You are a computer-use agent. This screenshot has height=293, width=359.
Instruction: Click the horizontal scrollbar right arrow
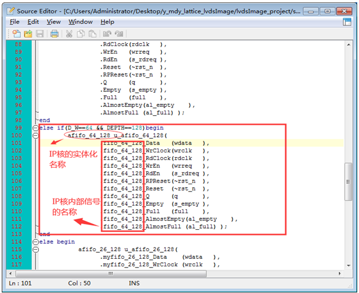340,274
